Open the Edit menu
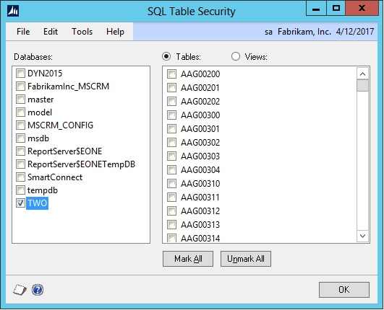The image size is (384, 310). tap(51, 32)
